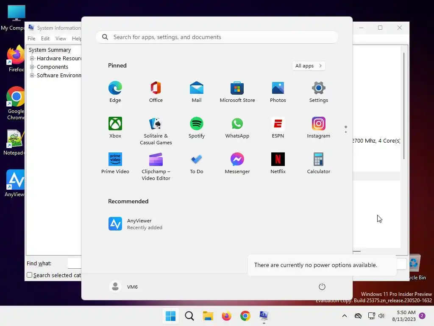Open Microsoft Store
434x326 pixels.
[237, 92]
